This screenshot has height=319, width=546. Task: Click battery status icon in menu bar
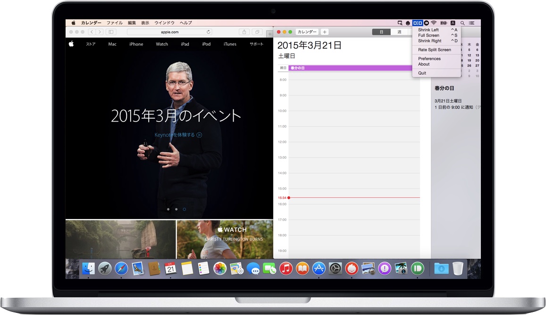(444, 23)
